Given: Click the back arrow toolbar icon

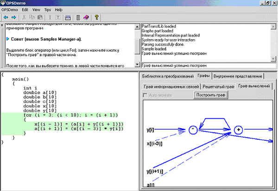Looking at the screenshot, I should tap(6, 17).
